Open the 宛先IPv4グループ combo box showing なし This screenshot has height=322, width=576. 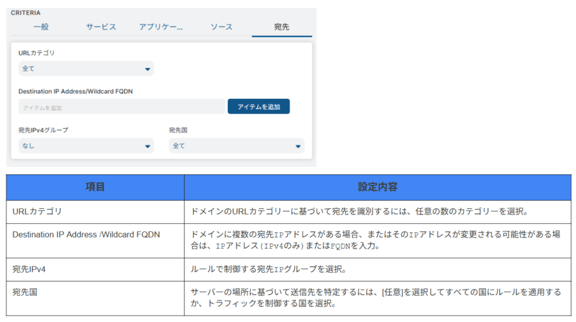pos(86,146)
